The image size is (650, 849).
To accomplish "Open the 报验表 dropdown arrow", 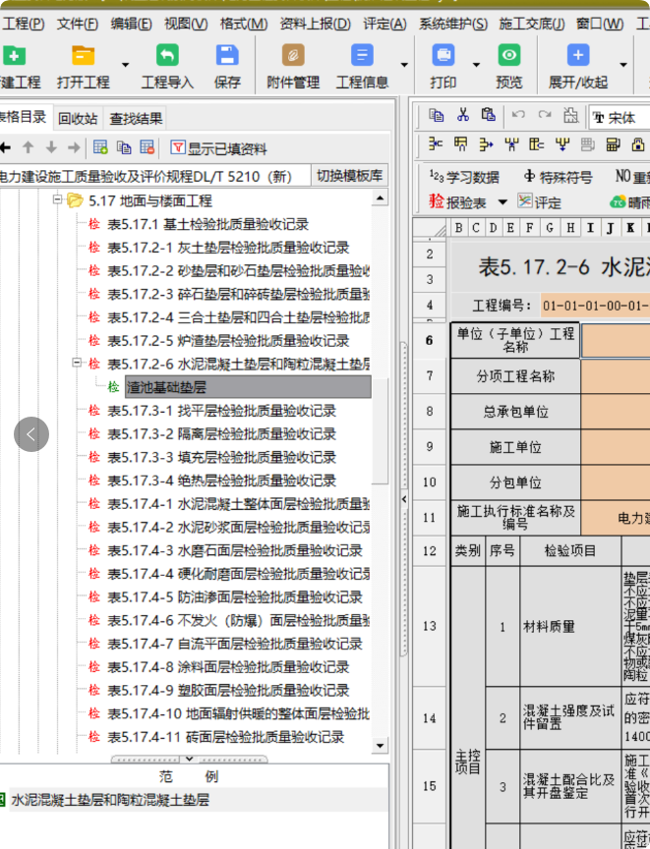I will (x=502, y=202).
